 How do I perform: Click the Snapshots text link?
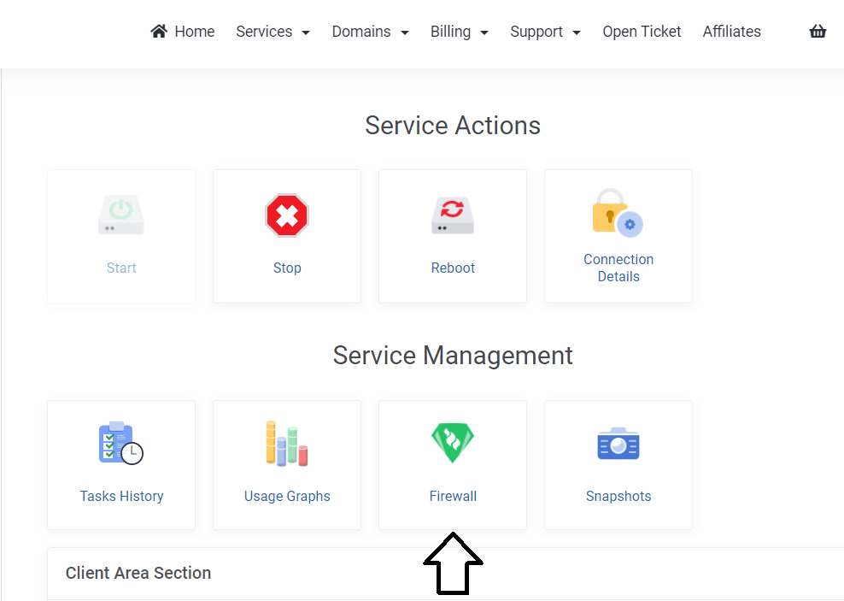[x=618, y=496]
